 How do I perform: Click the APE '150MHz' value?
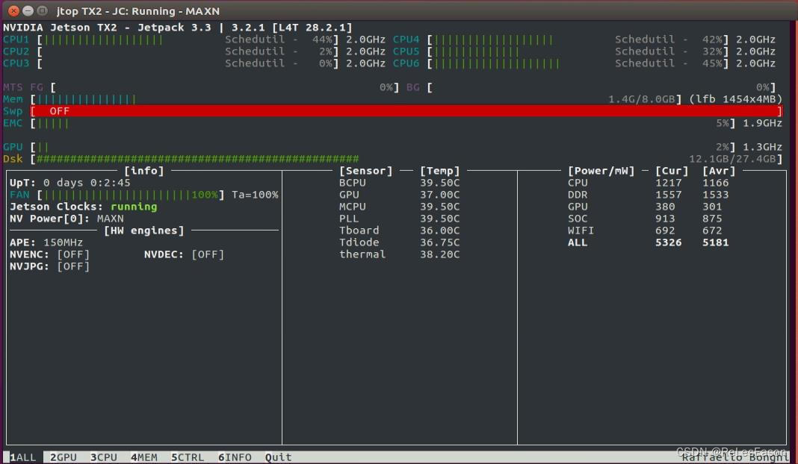[63, 242]
